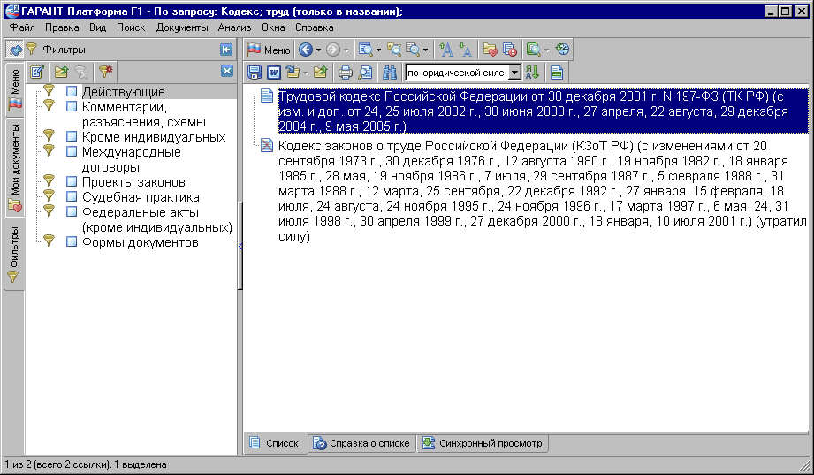Screen dimensions: 814x475
Task: Go back with blue arrow button
Action: click(306, 50)
